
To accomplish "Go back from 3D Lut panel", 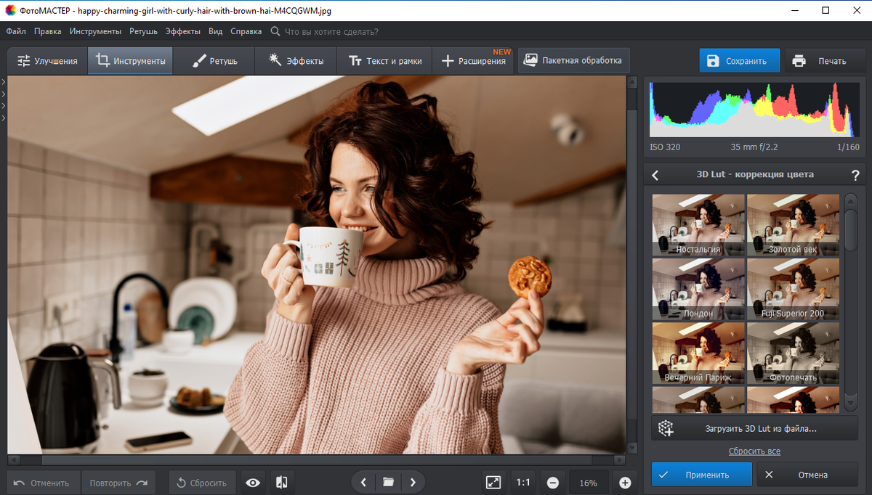I will click(x=655, y=175).
